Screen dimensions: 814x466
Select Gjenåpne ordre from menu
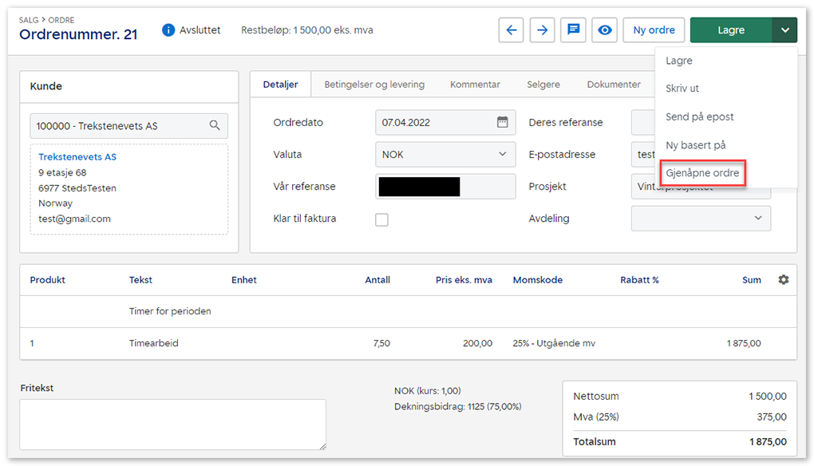point(702,173)
